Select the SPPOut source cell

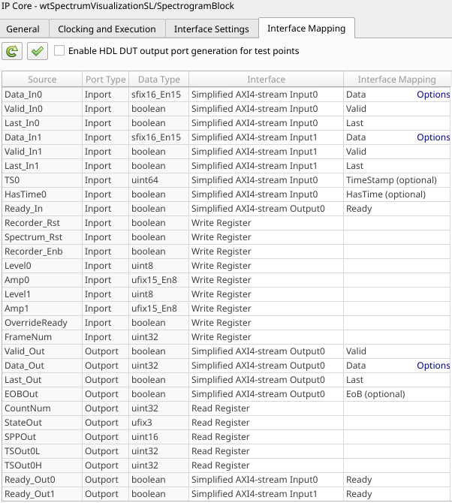42,437
